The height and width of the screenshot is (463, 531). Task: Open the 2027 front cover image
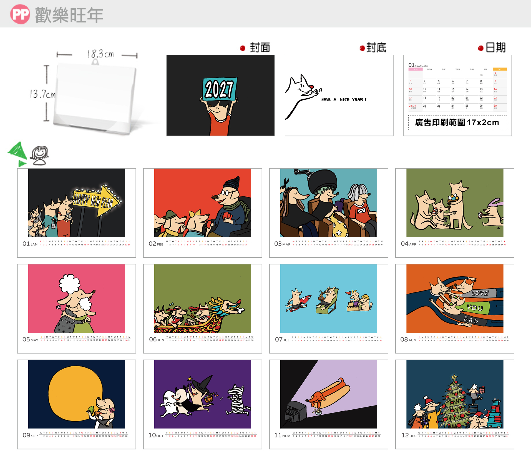pos(220,95)
